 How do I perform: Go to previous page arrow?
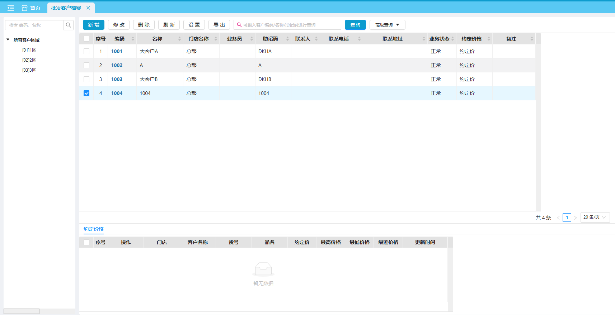[x=558, y=218]
